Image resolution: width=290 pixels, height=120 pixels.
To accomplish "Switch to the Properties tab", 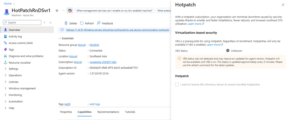I will coord(66,112).
